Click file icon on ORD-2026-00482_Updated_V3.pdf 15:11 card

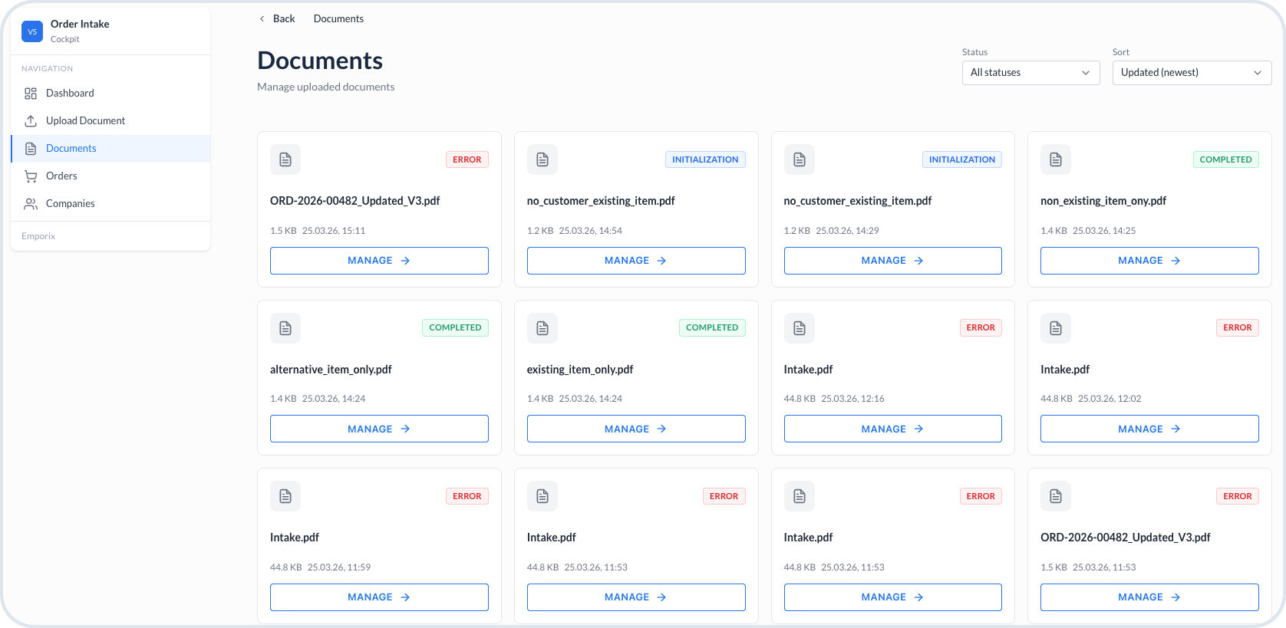(x=285, y=159)
